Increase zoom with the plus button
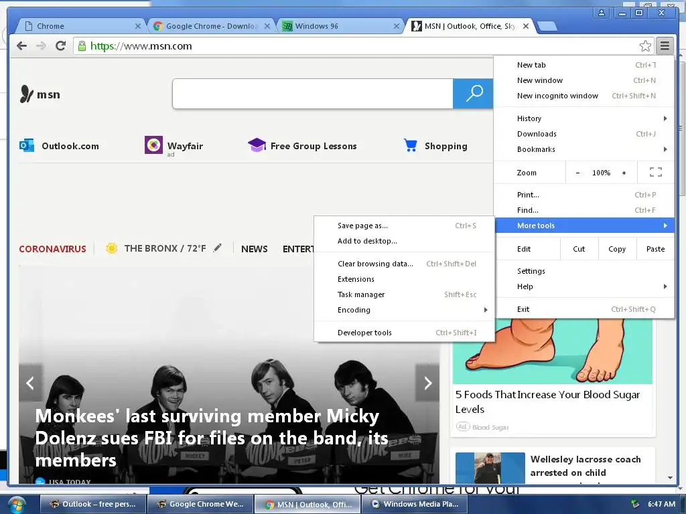 (x=624, y=173)
